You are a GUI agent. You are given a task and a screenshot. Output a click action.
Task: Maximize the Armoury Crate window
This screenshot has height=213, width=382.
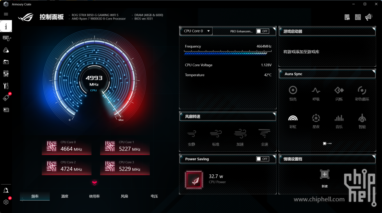click(365, 4)
